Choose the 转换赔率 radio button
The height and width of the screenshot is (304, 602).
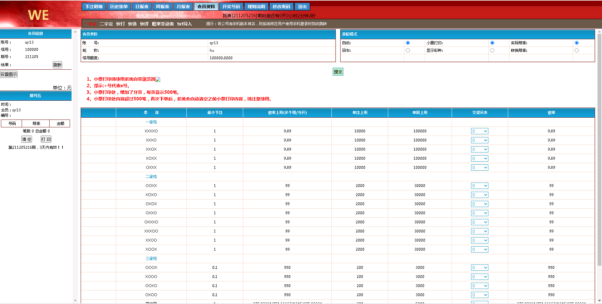click(x=577, y=51)
